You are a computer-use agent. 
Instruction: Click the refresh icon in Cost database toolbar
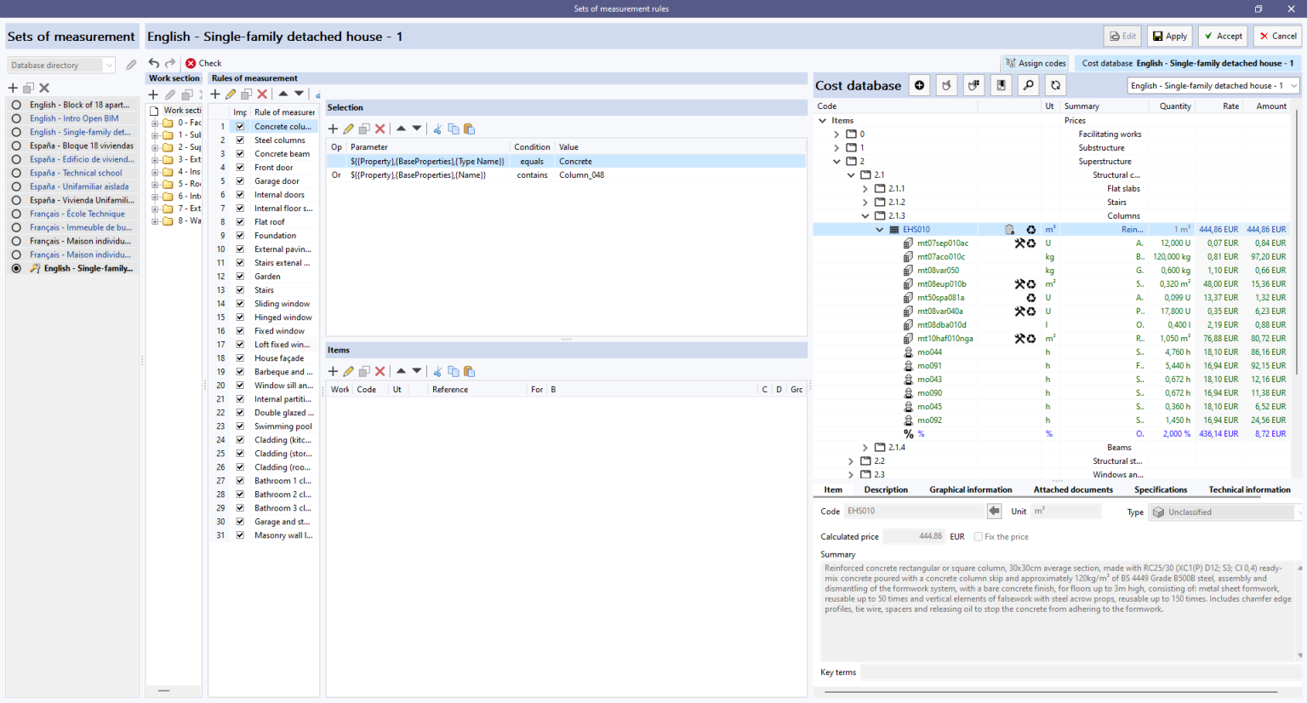(1056, 85)
